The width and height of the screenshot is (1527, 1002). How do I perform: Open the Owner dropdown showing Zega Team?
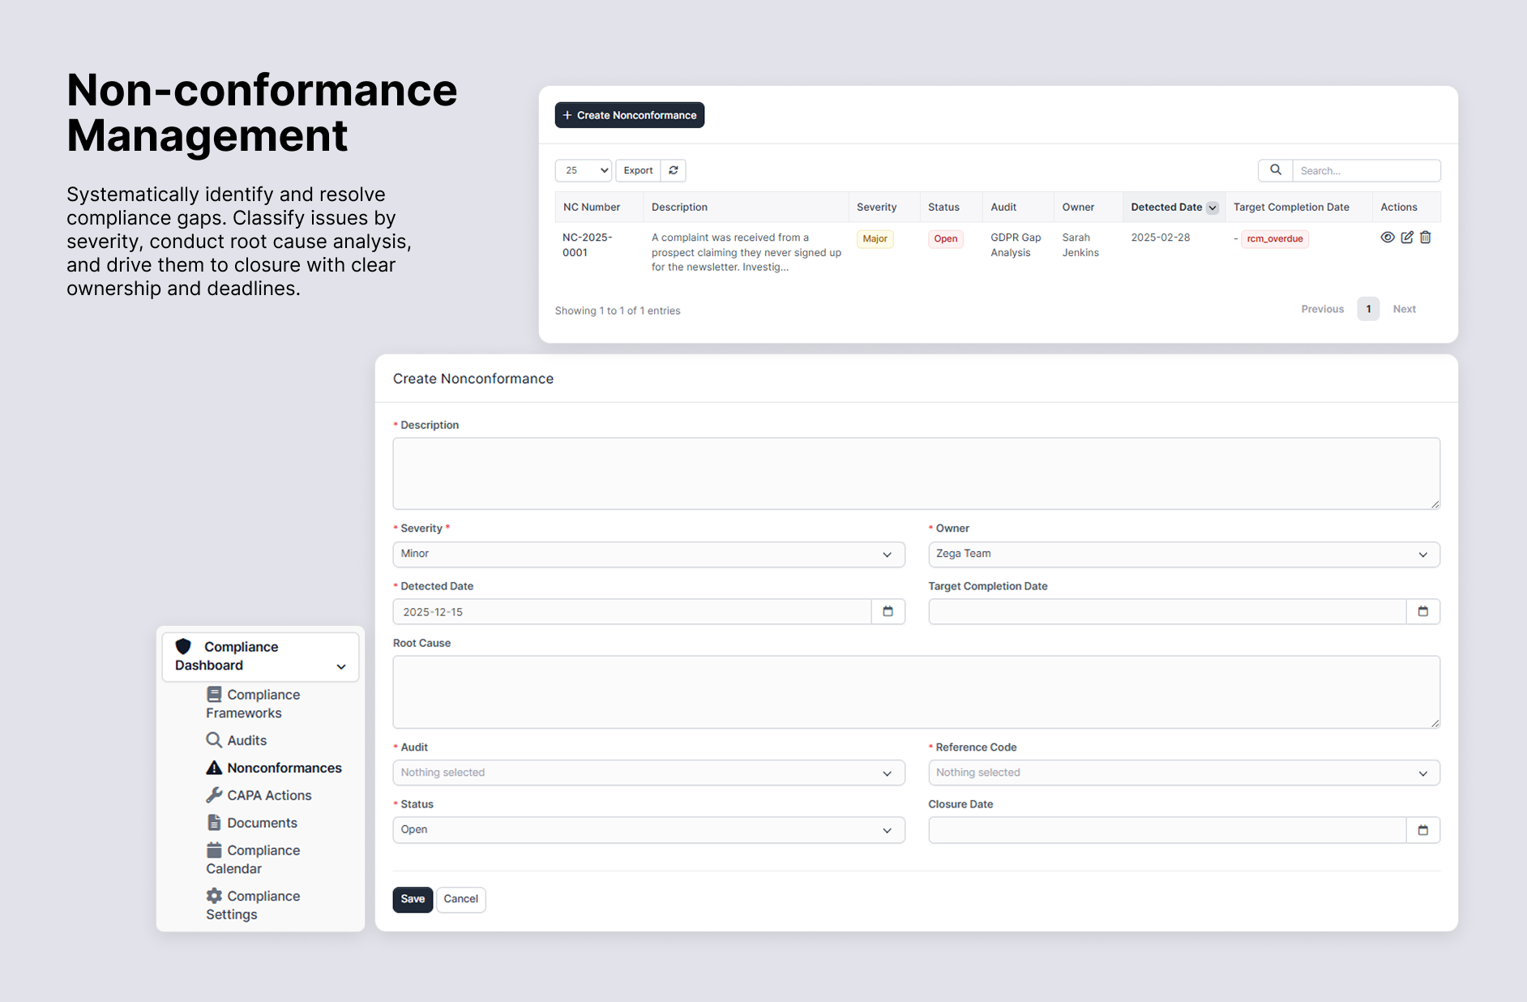[x=1183, y=555]
